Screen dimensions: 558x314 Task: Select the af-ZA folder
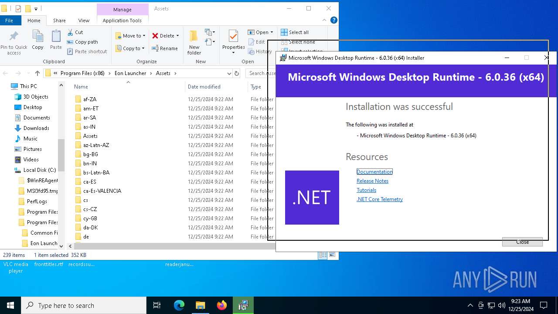[x=90, y=99]
